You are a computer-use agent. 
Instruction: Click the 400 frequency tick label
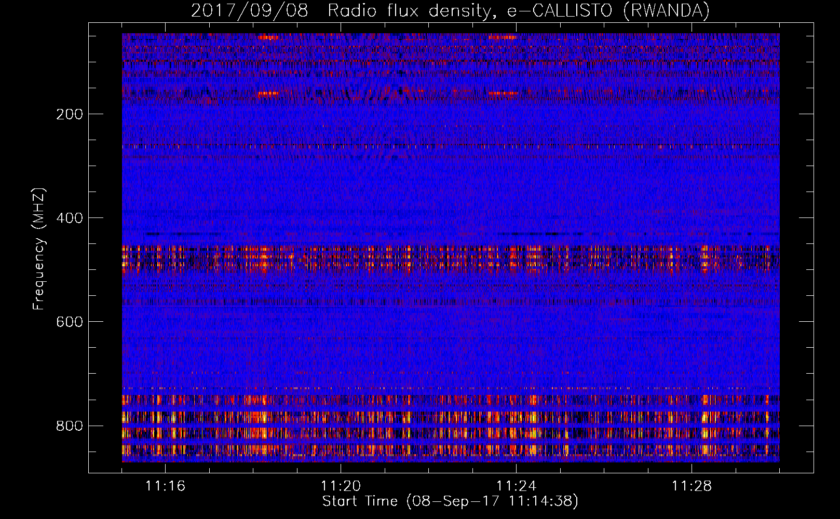tap(70, 218)
